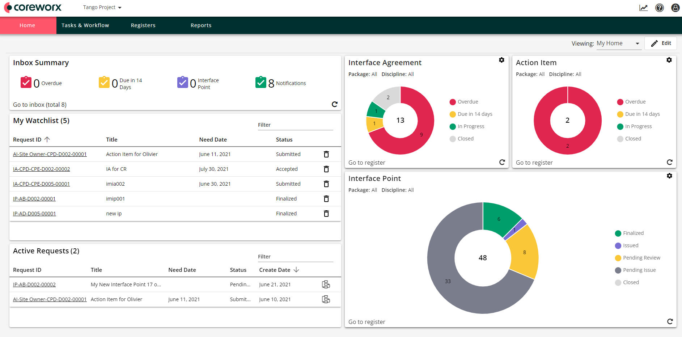Image resolution: width=682 pixels, height=337 pixels.
Task: Open the Reports menu
Action: point(201,25)
